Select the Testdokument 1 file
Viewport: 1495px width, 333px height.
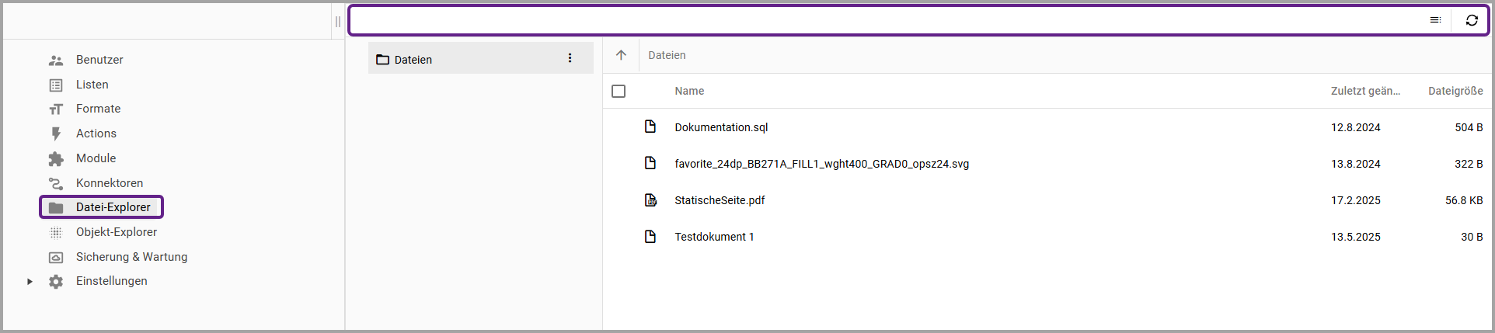tap(714, 237)
